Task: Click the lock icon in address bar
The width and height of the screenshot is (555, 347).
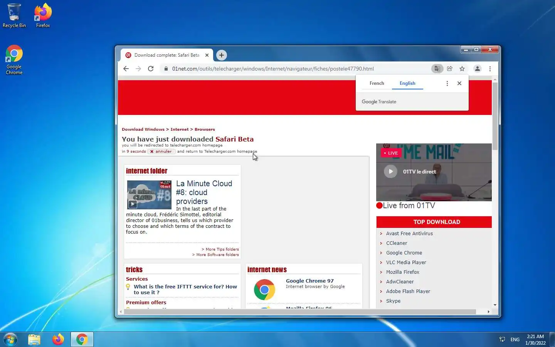Action: pyautogui.click(x=166, y=69)
